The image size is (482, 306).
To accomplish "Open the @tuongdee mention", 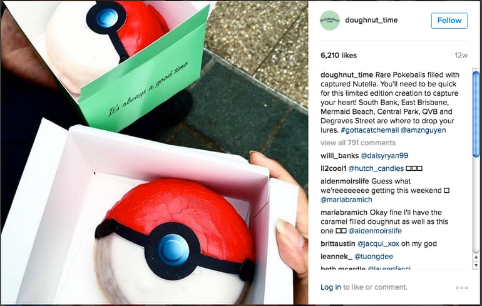I will [374, 257].
